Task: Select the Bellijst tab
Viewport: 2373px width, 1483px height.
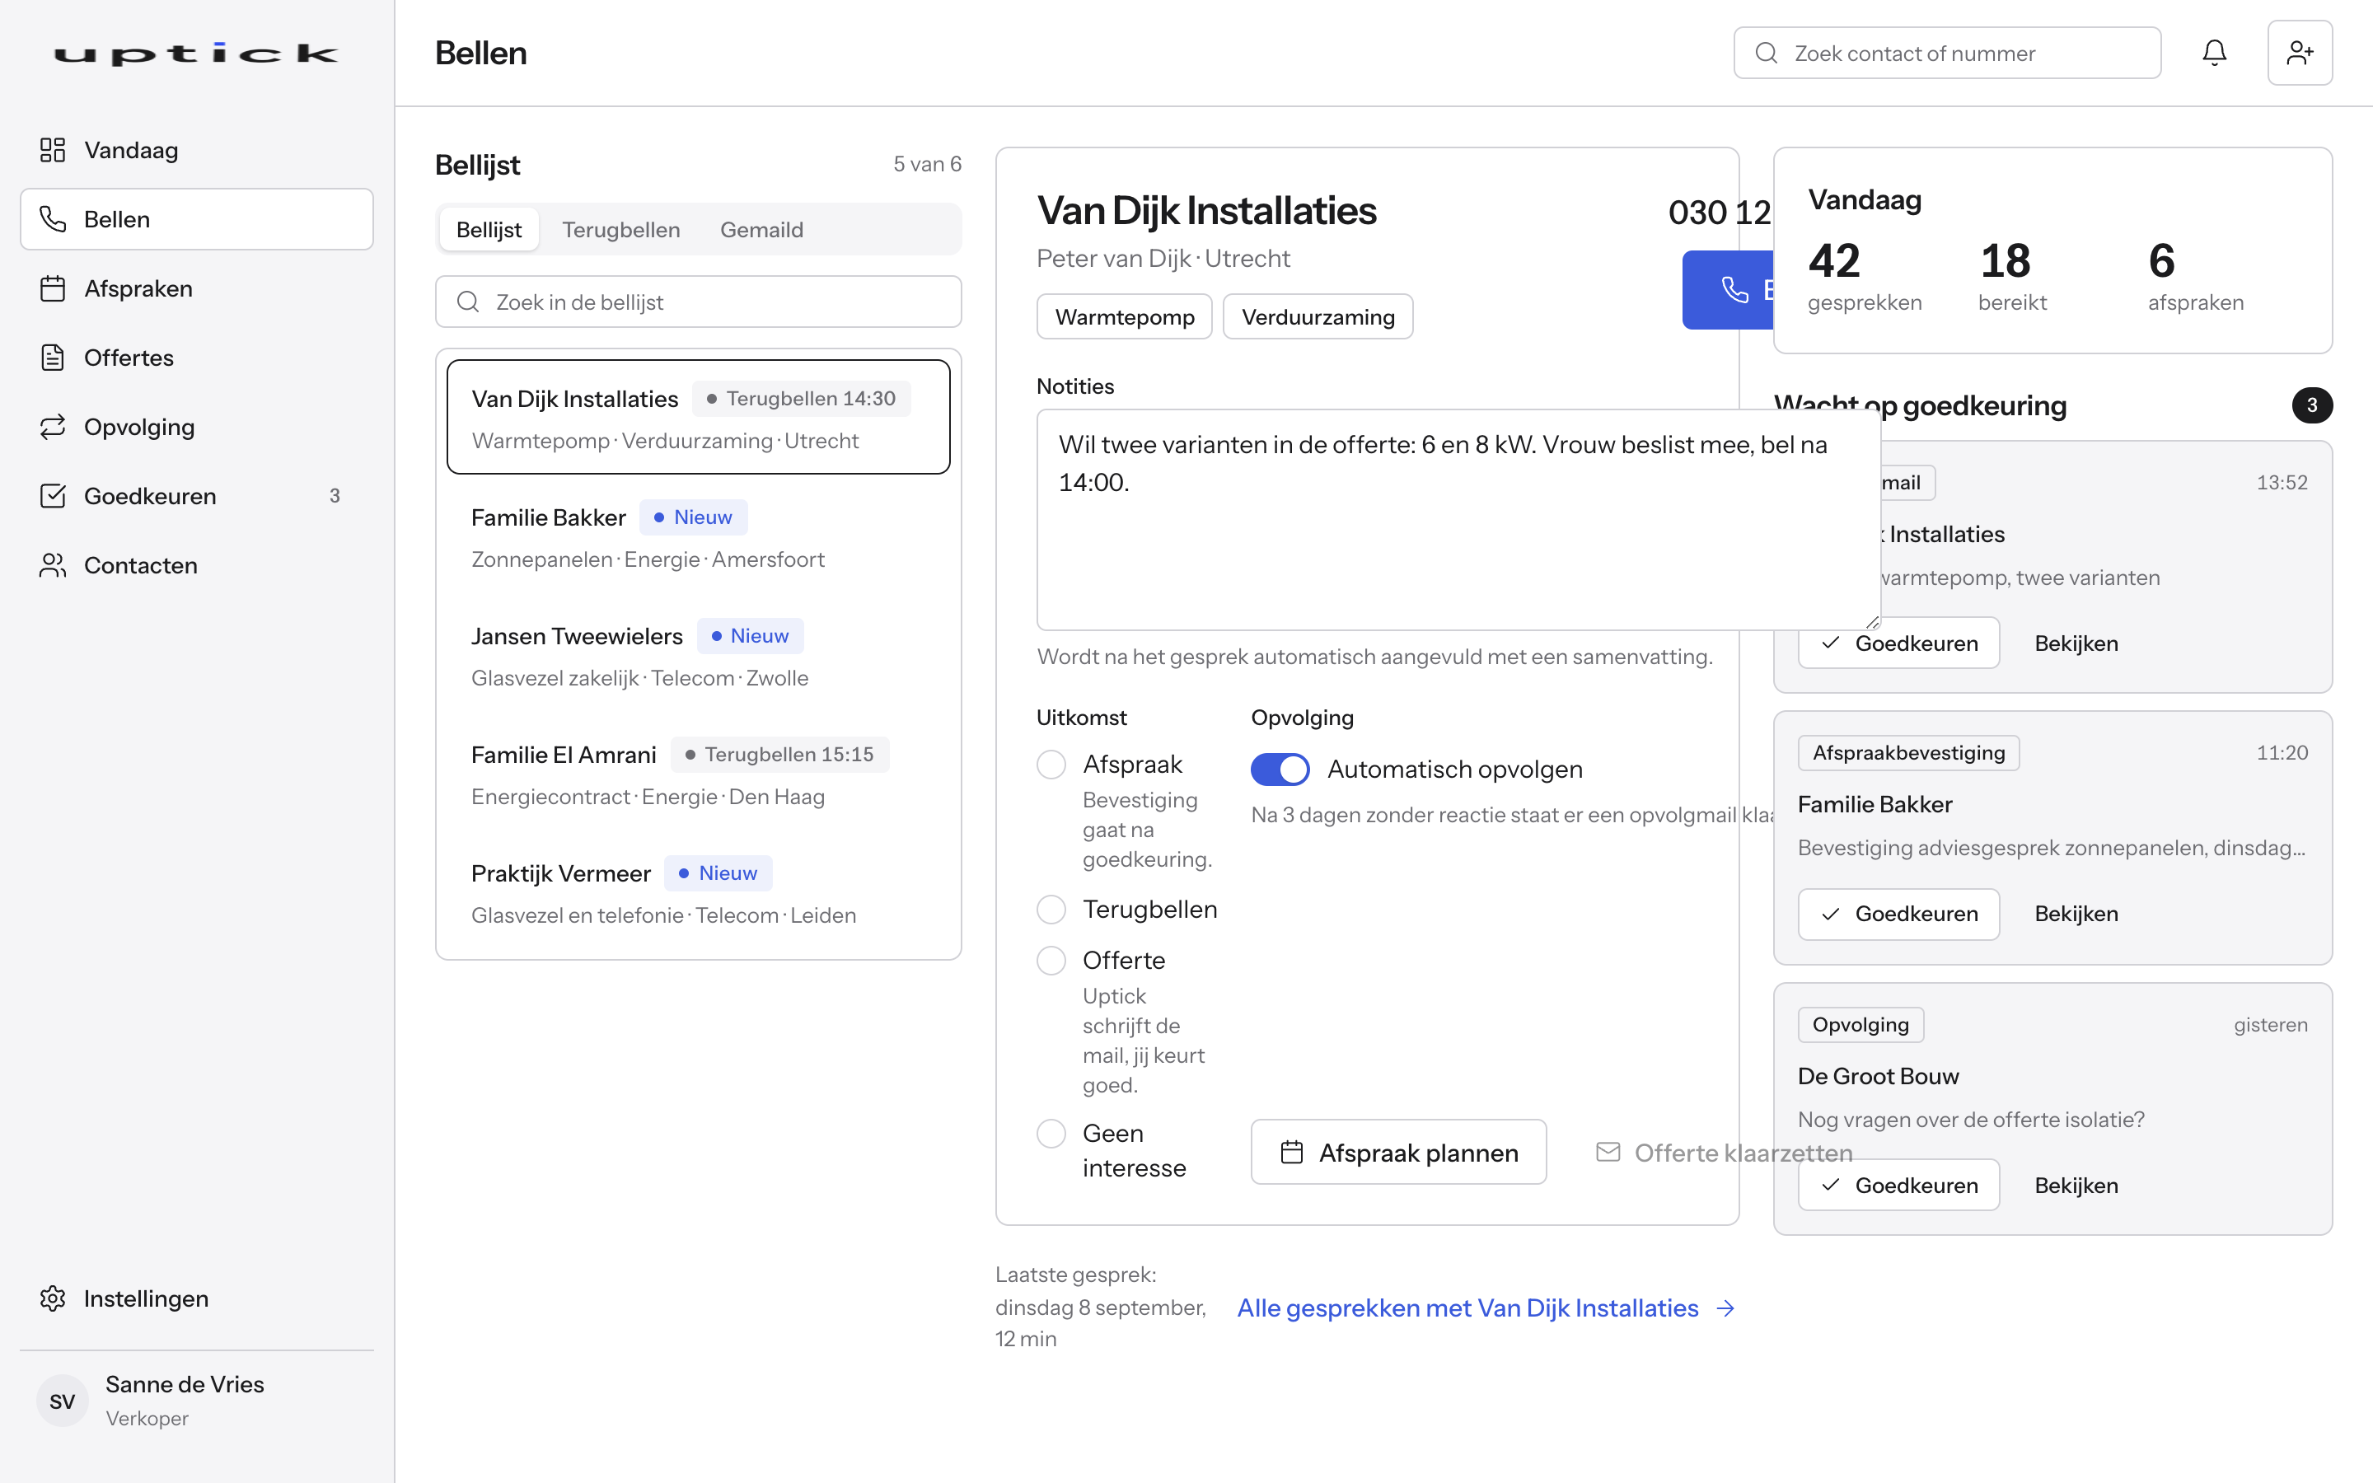Action: tap(489, 230)
